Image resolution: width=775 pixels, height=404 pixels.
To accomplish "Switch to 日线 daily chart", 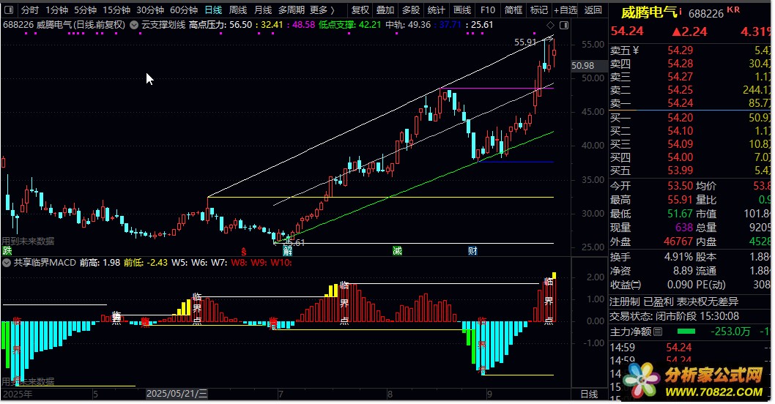I will (213, 10).
